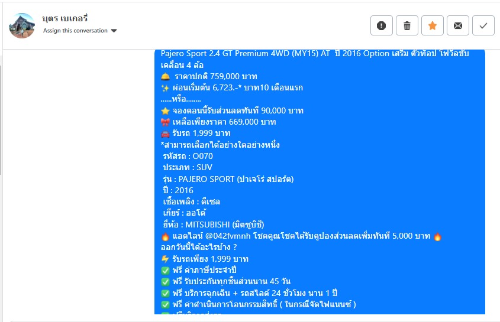The image size is (500, 322).
Task: Click the Pajero Sport 2.4 GT Premium headline
Action: click(315, 59)
